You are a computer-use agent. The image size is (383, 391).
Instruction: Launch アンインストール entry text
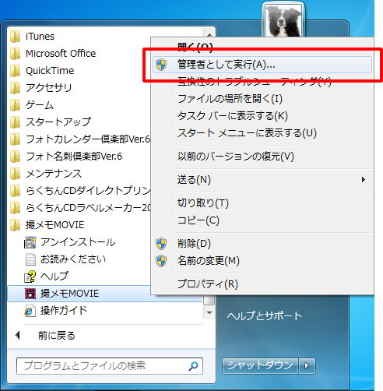point(78,242)
